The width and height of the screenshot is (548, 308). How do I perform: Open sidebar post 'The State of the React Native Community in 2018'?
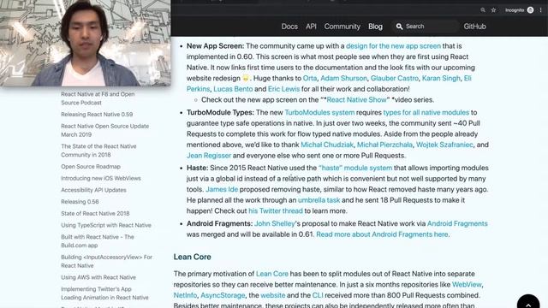tap(98, 151)
